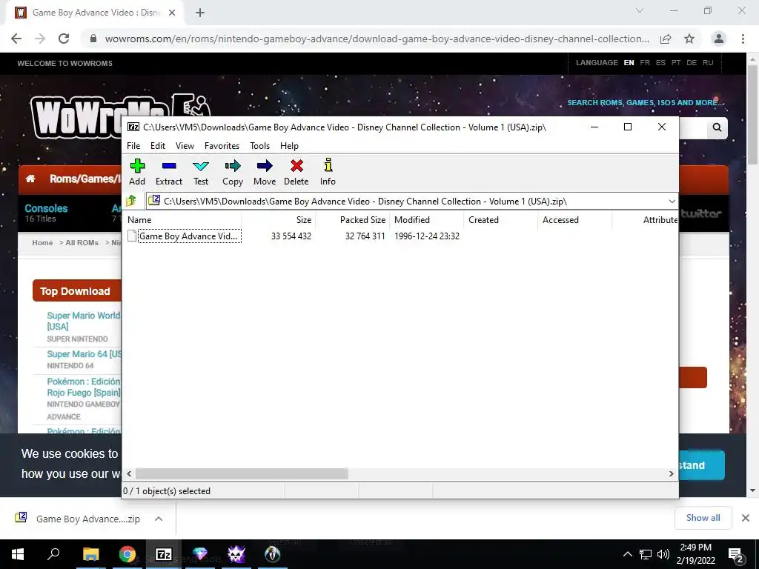Viewport: 759px width, 569px height.
Task: Click the Chrome URL address bar
Action: click(377, 39)
